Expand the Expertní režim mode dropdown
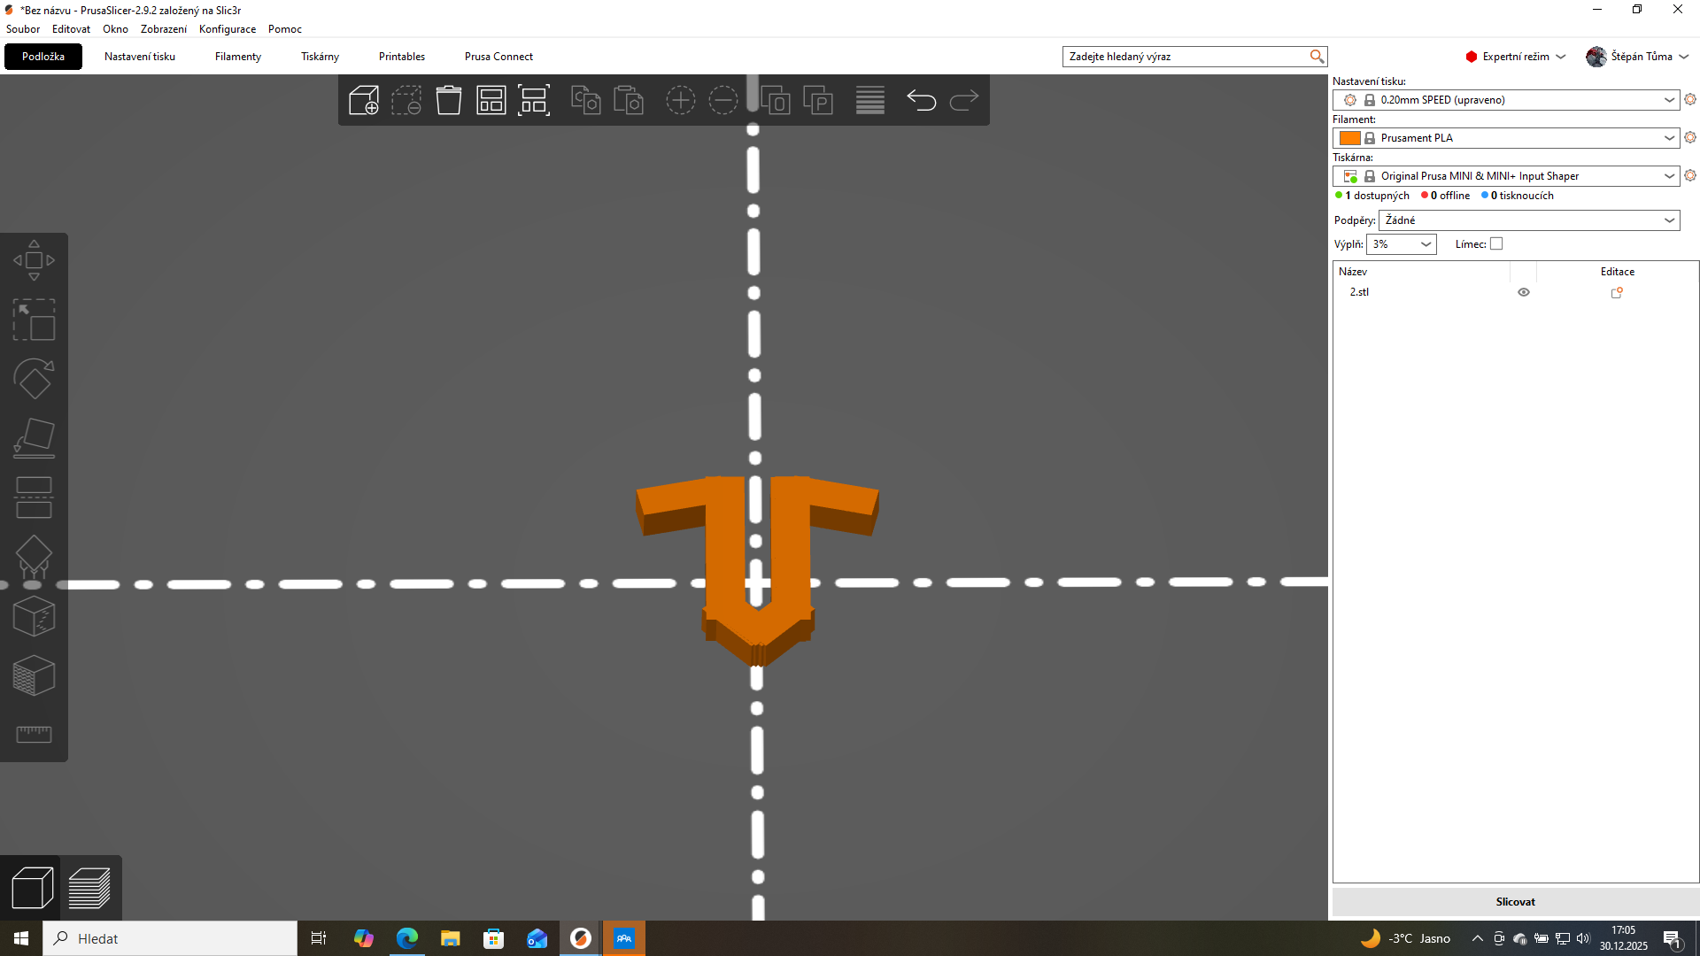 1516,57
